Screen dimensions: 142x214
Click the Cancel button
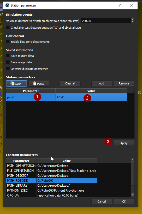coord(102,201)
